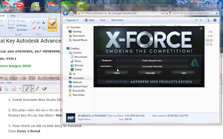Open Downloads in the navigation pane

coord(77,36)
